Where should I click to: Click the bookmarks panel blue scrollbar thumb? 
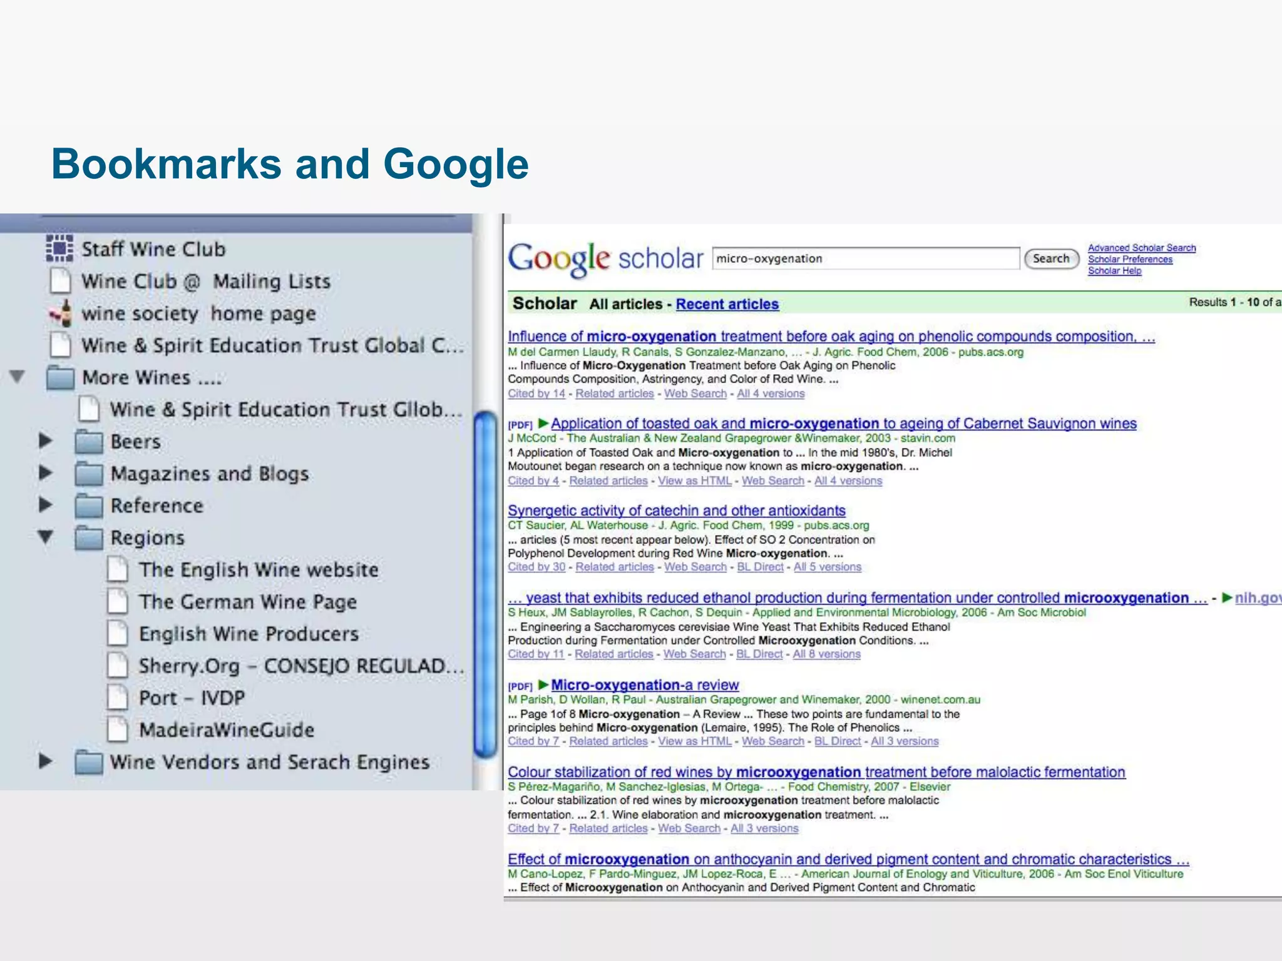pos(486,584)
